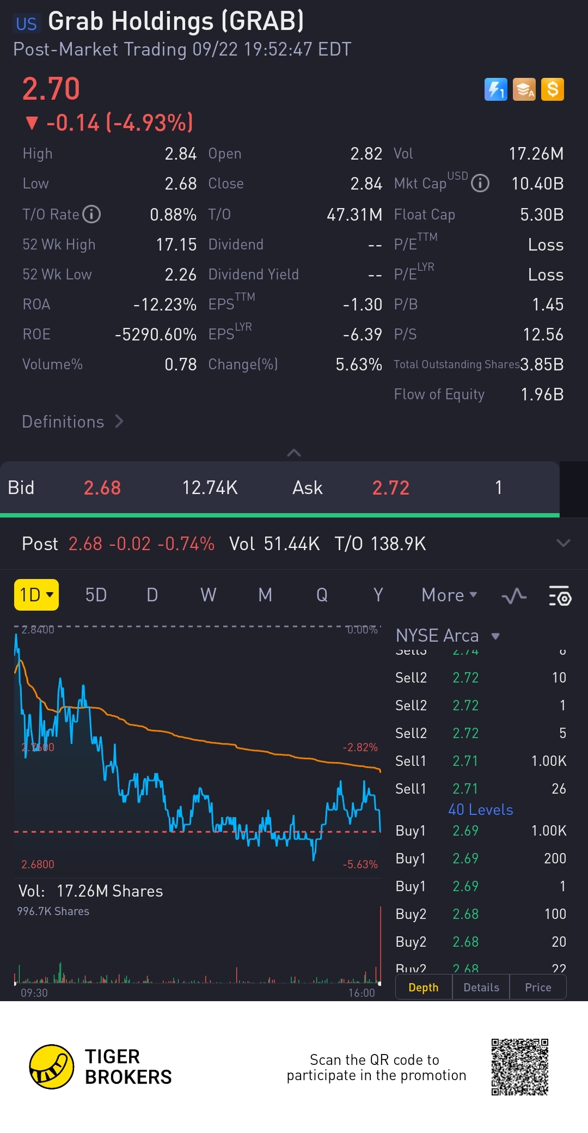Tap the promotion QR code
This screenshot has height=1133, width=588.
519,1067
